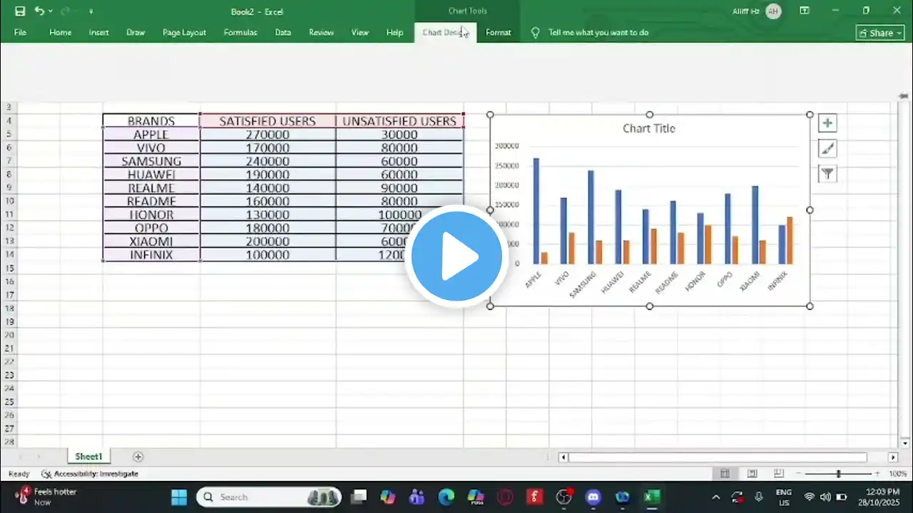Open the Review tab
Screen dimensions: 913x513
tap(321, 33)
